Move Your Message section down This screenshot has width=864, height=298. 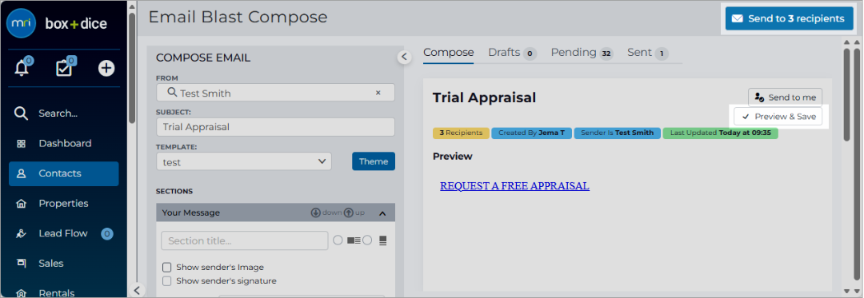[x=316, y=213]
